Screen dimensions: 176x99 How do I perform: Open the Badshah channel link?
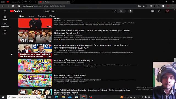57,20
